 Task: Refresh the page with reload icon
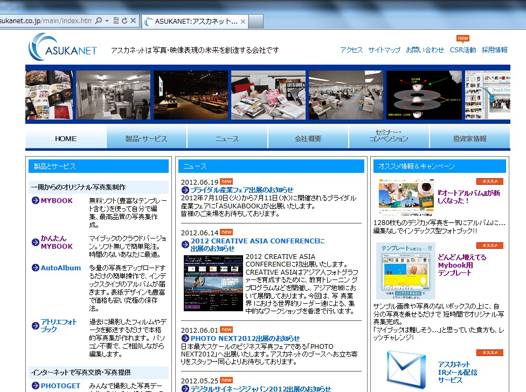pos(124,21)
